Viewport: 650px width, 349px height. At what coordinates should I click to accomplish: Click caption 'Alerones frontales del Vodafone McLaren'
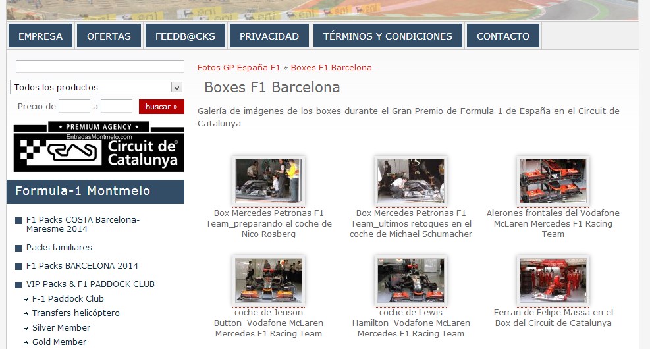tap(553, 223)
